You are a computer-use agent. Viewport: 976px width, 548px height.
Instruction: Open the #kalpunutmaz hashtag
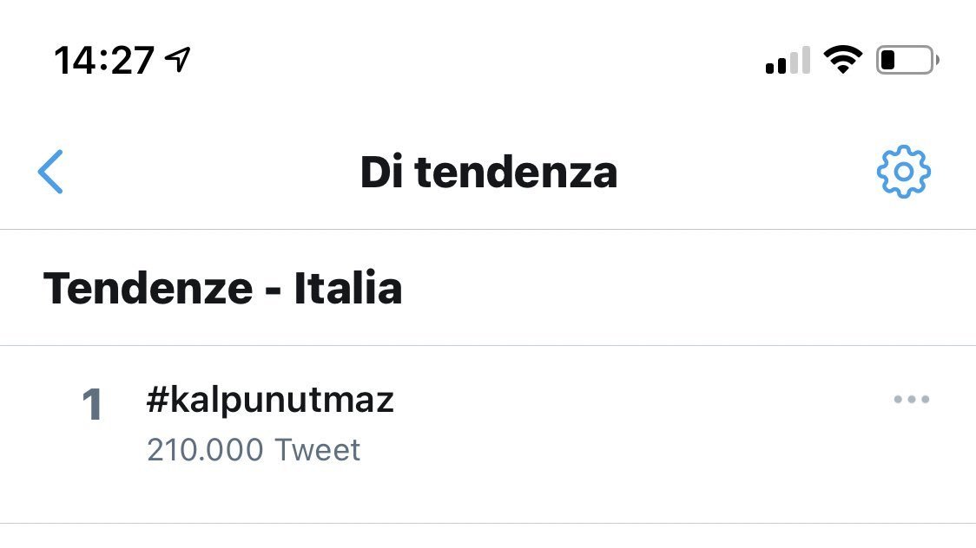[270, 401]
